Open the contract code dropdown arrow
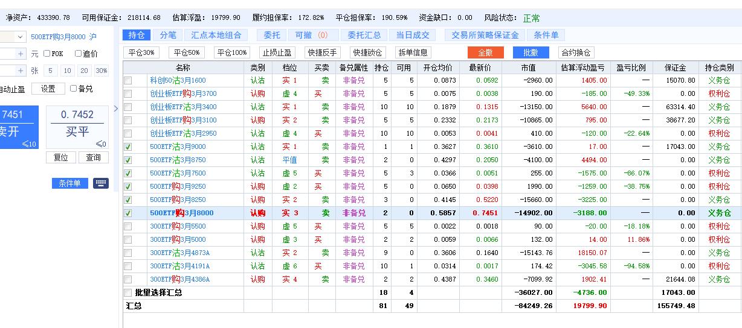Viewport: 742px width, 328px height. [20, 37]
